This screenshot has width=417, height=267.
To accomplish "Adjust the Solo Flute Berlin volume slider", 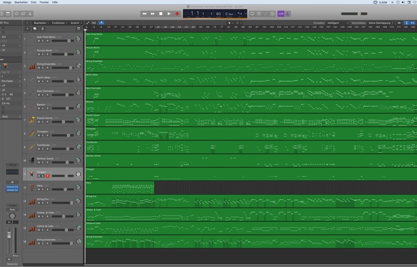I will pos(63,41).
